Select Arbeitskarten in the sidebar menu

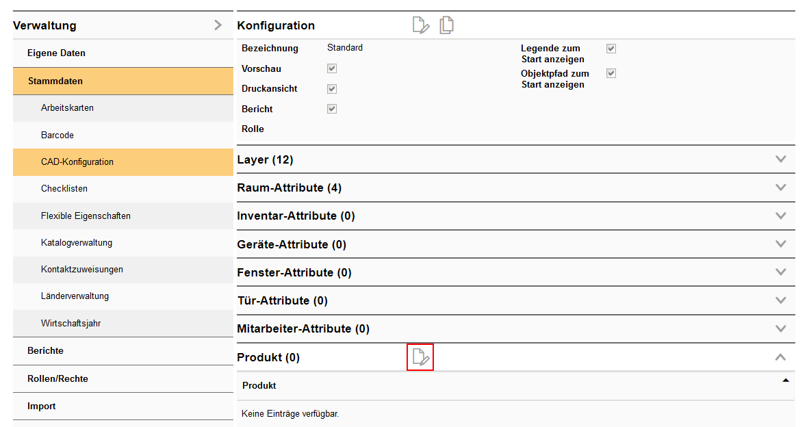67,108
